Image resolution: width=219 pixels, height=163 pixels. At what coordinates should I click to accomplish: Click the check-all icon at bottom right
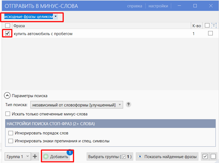(205, 156)
